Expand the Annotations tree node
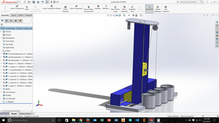The height and width of the screenshot is (123, 219). 1,38
